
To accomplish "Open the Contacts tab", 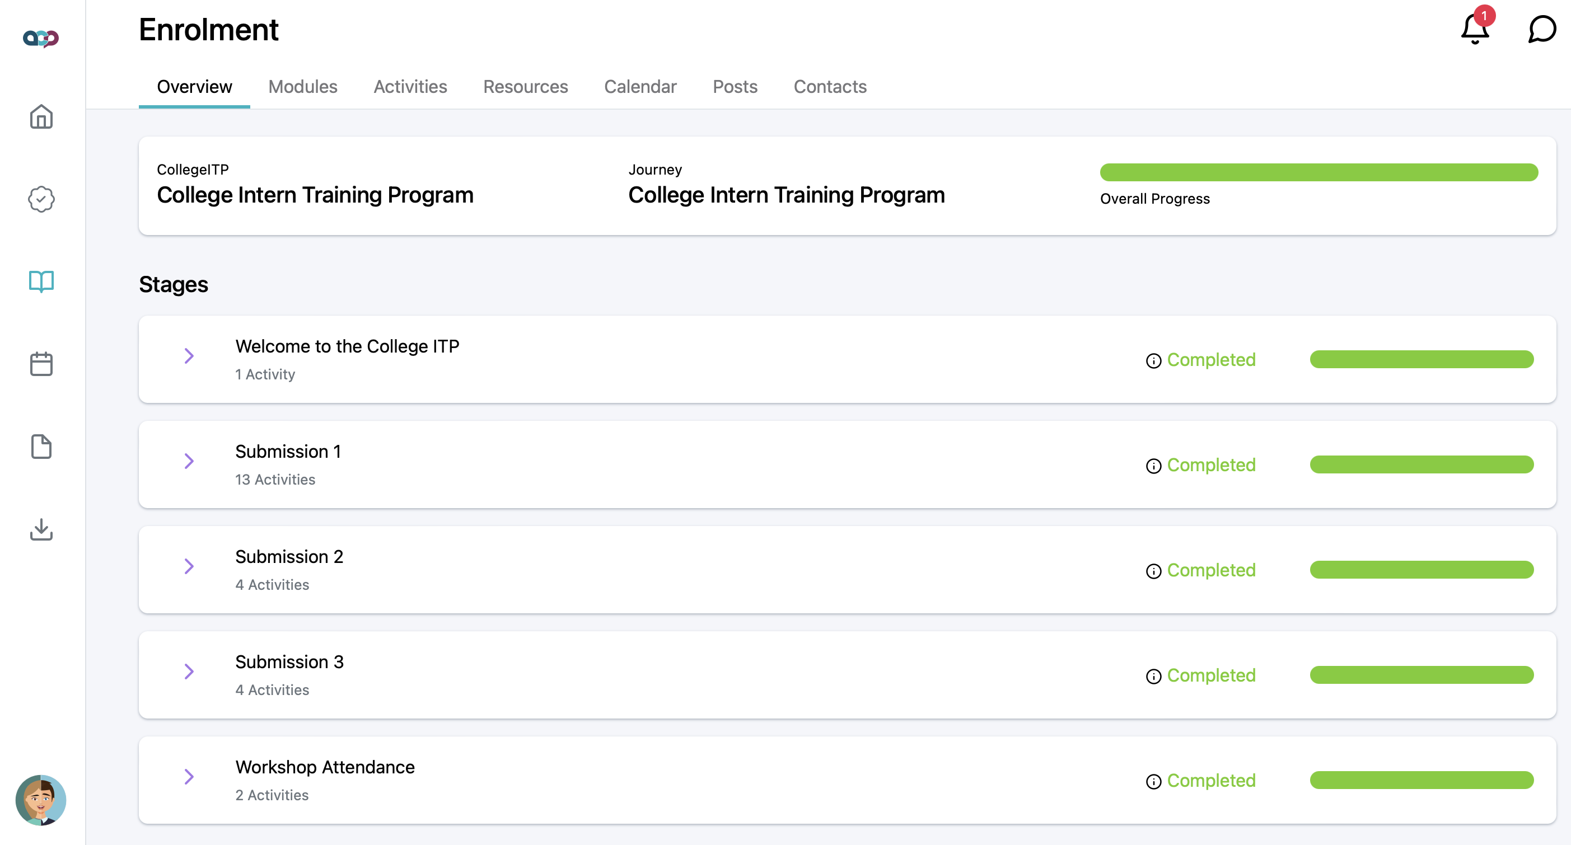I will (x=829, y=87).
